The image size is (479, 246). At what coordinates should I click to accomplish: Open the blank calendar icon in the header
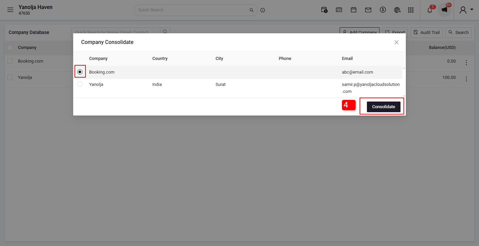click(354, 10)
